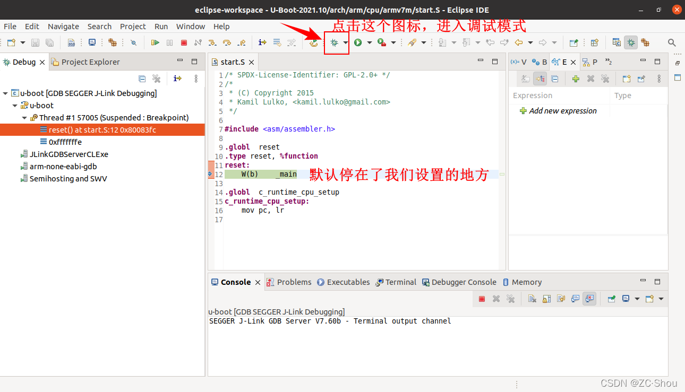Open the New wizard dropdown arrow
This screenshot has height=392, width=685.
click(22, 42)
